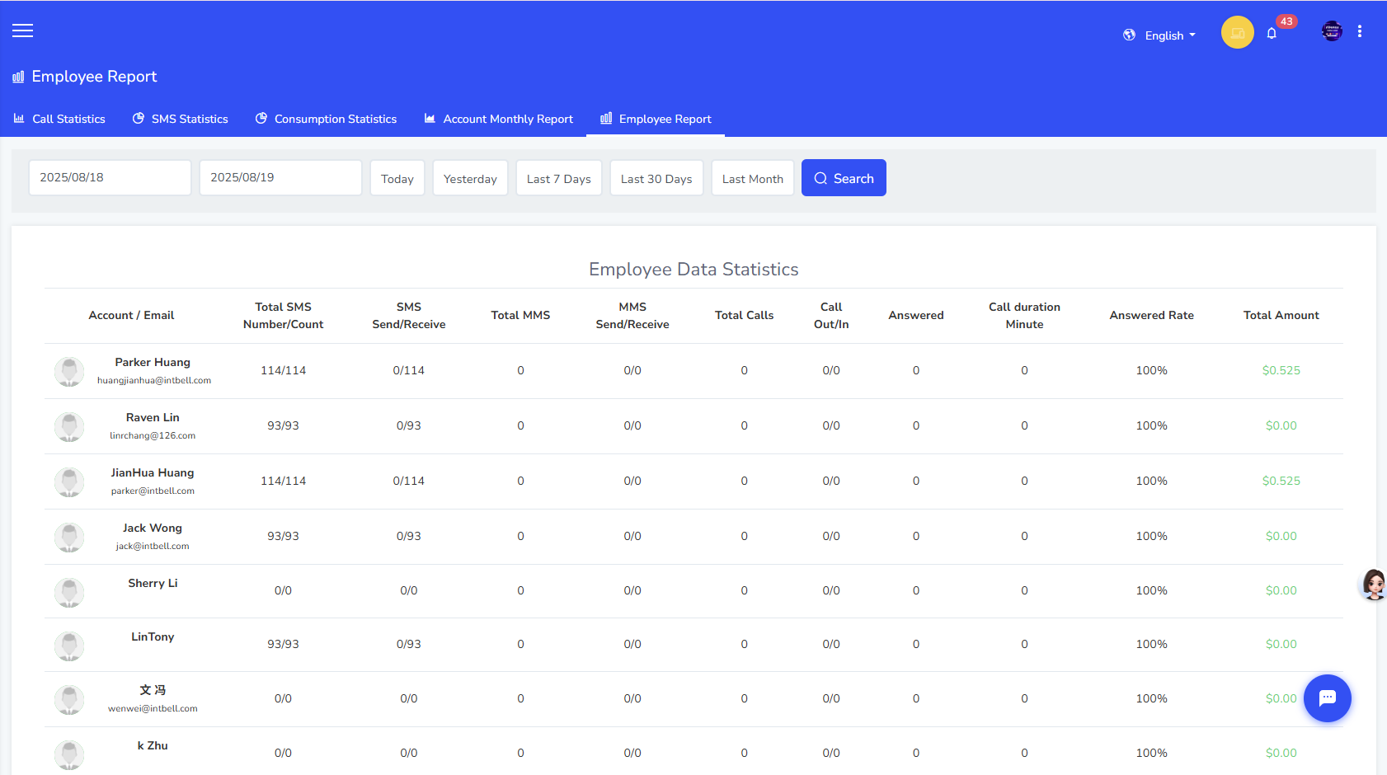Click the yellow circular wallet icon
This screenshot has width=1387, height=775.
point(1237,33)
